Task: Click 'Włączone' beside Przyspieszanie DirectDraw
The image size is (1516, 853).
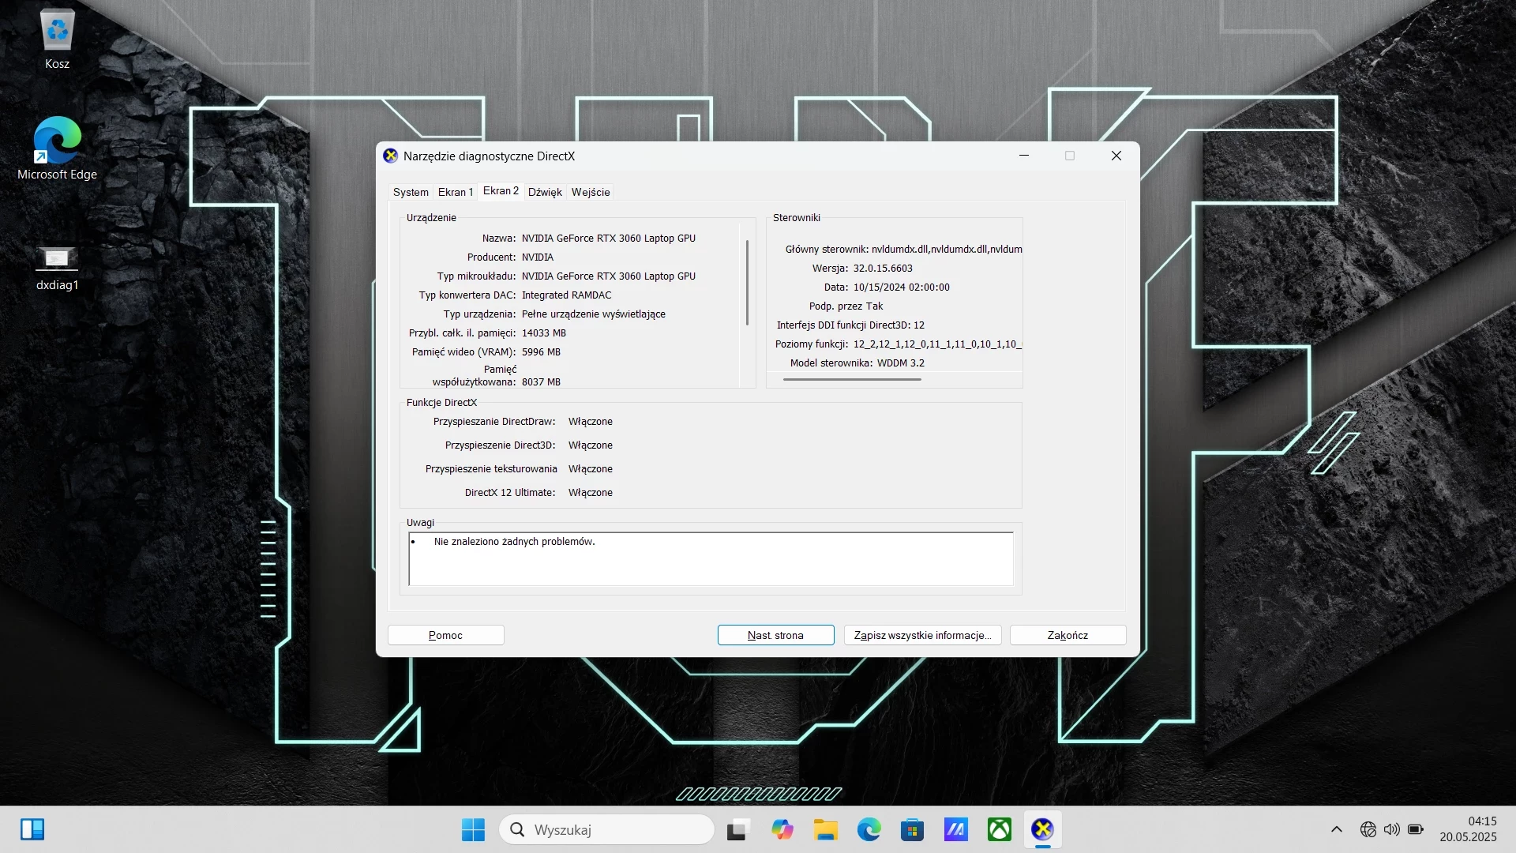Action: [591, 422]
